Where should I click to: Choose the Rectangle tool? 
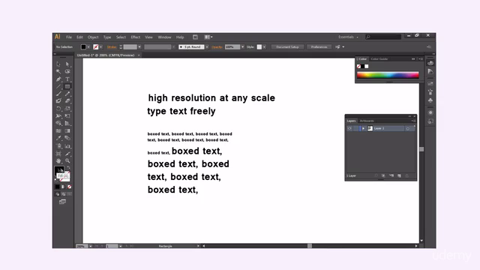point(67,86)
